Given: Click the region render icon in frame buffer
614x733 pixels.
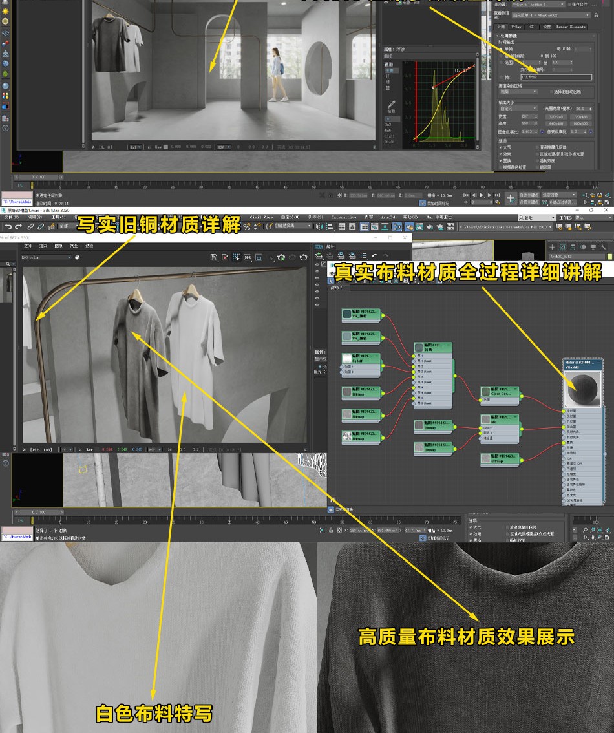Looking at the screenshot, I should [x=259, y=257].
